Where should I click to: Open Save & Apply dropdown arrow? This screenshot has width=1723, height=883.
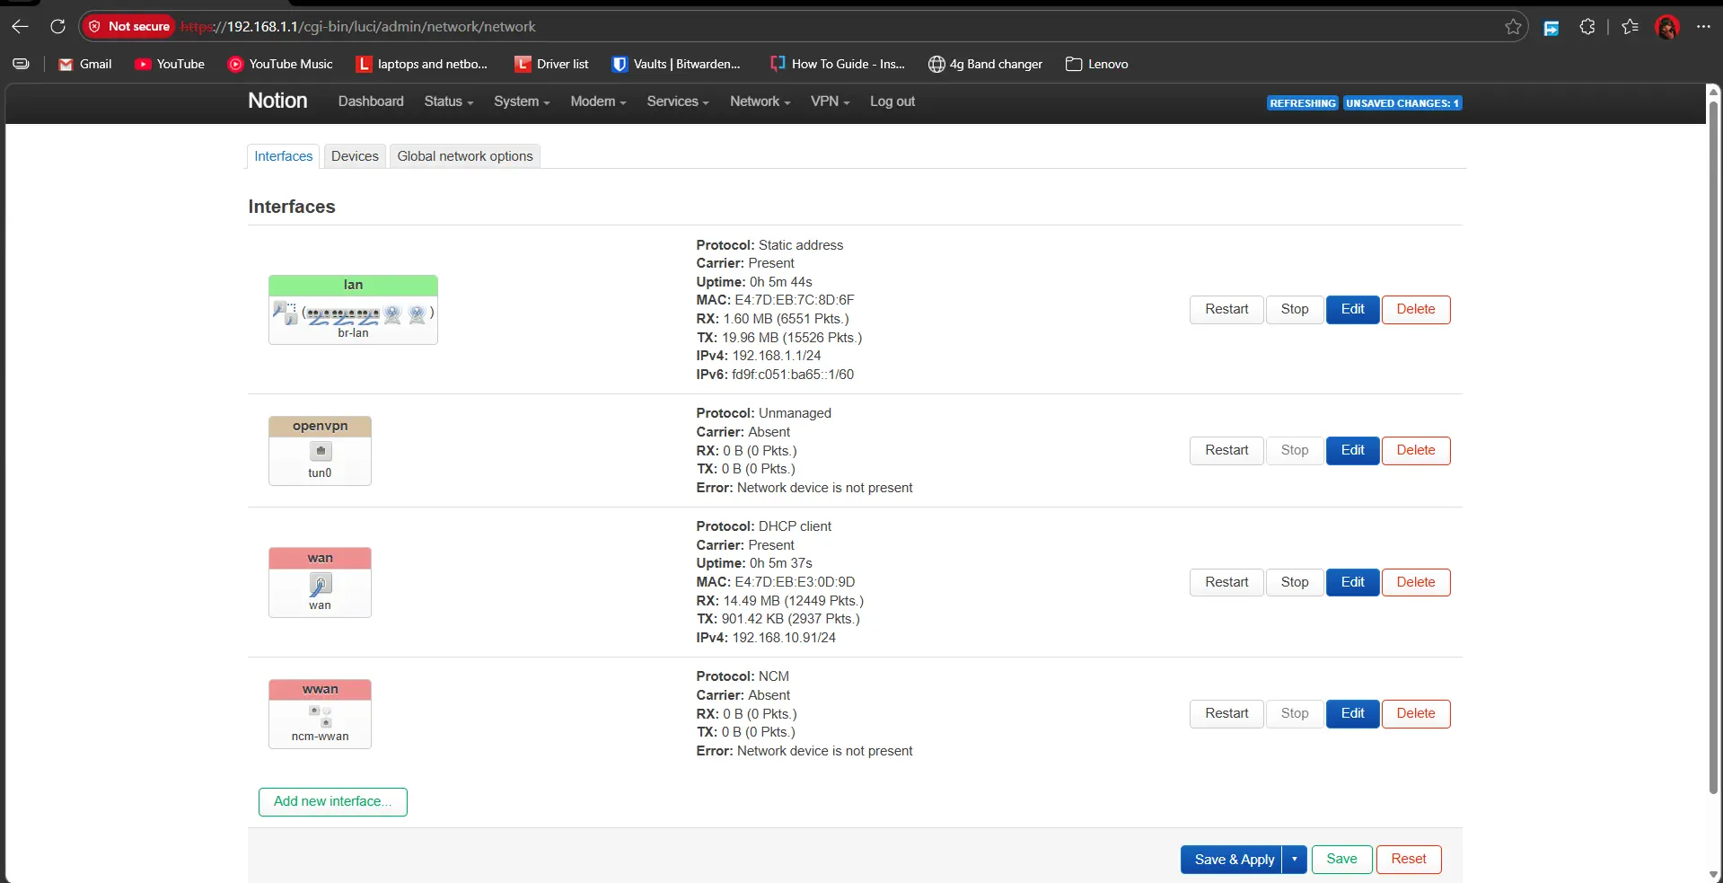coord(1294,860)
